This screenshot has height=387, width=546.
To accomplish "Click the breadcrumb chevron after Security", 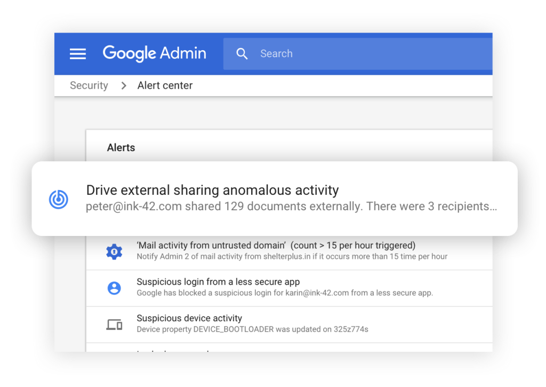I will pyautogui.click(x=123, y=85).
